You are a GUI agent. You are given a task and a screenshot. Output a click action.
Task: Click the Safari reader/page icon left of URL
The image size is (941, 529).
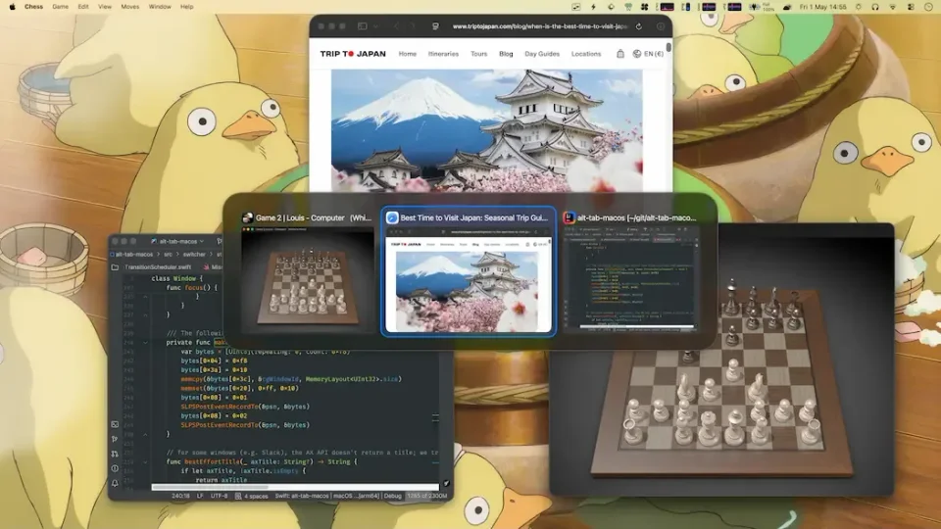pos(435,26)
